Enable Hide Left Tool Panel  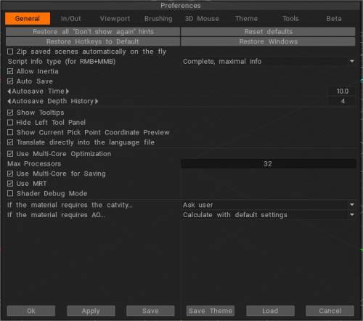tap(10, 123)
